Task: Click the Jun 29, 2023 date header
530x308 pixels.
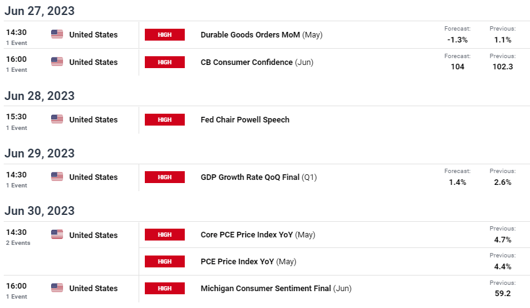Action: pos(39,154)
